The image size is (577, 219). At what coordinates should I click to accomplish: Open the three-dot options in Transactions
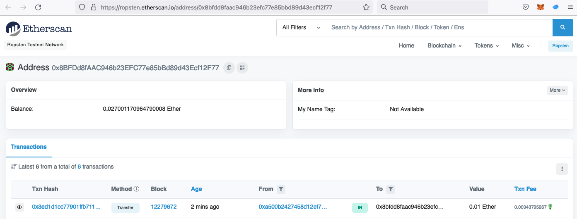[x=562, y=169]
